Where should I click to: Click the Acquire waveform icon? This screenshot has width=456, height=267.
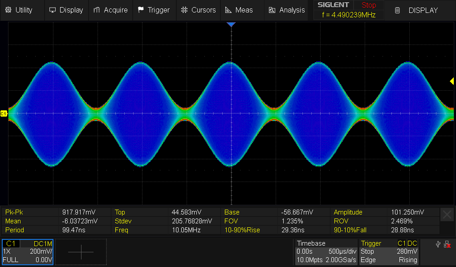97,10
